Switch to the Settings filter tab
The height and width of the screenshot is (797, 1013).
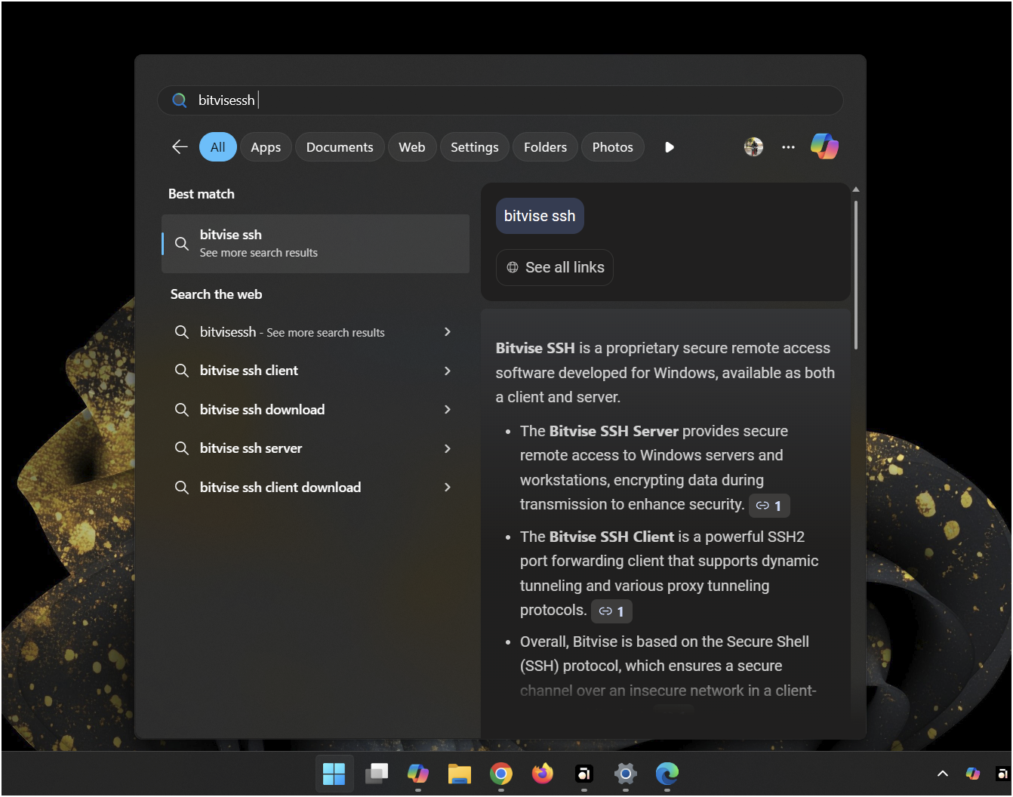click(x=475, y=147)
